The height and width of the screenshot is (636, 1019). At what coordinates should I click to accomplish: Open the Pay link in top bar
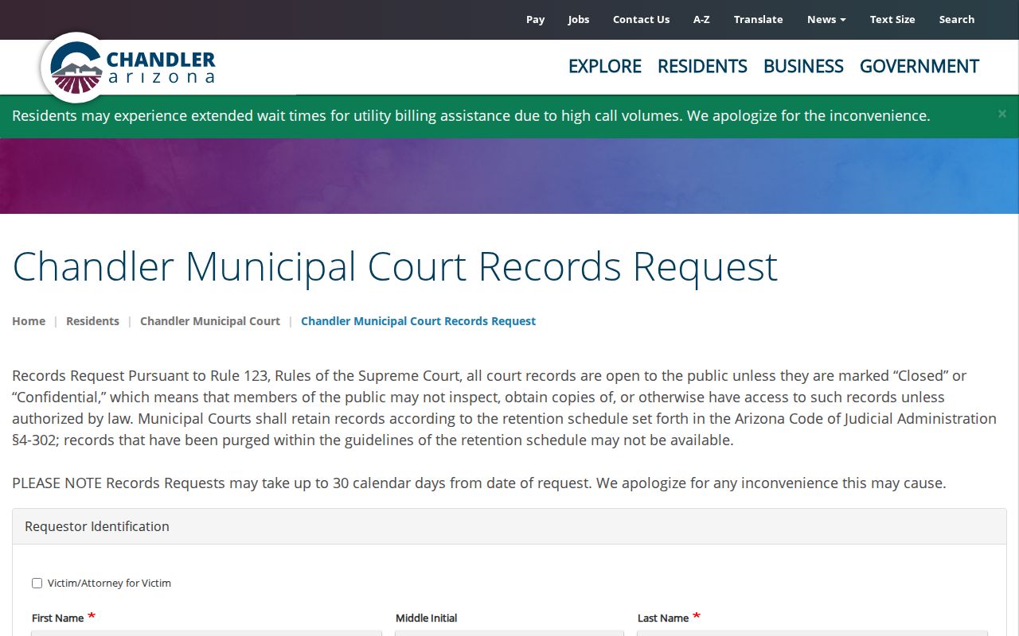click(x=535, y=19)
